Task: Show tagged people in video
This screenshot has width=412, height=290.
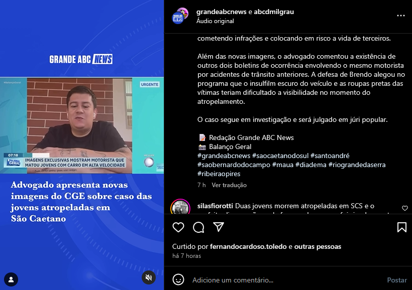Action: [x=11, y=279]
